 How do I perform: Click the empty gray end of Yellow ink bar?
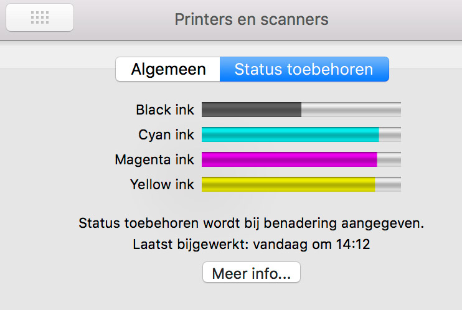388,184
